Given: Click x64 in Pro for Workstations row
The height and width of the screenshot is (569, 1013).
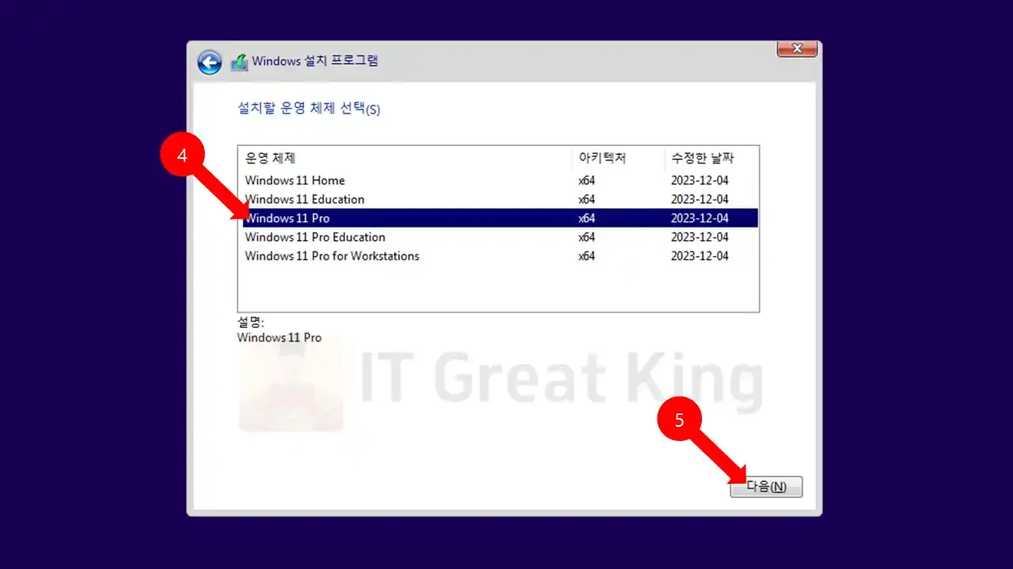Looking at the screenshot, I should click(586, 256).
